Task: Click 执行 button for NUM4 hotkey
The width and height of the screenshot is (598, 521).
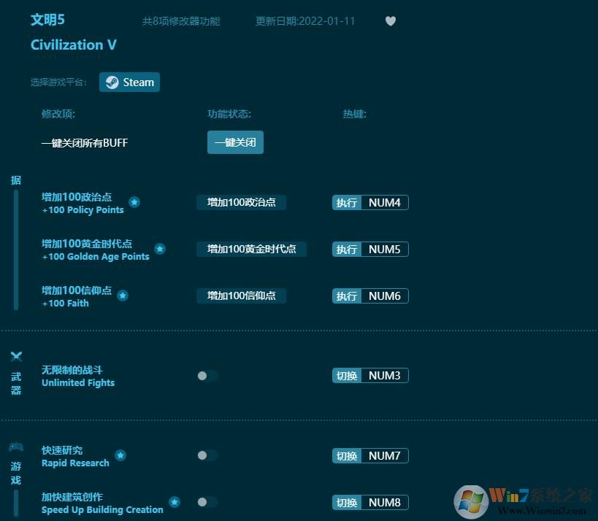Action: [x=347, y=203]
